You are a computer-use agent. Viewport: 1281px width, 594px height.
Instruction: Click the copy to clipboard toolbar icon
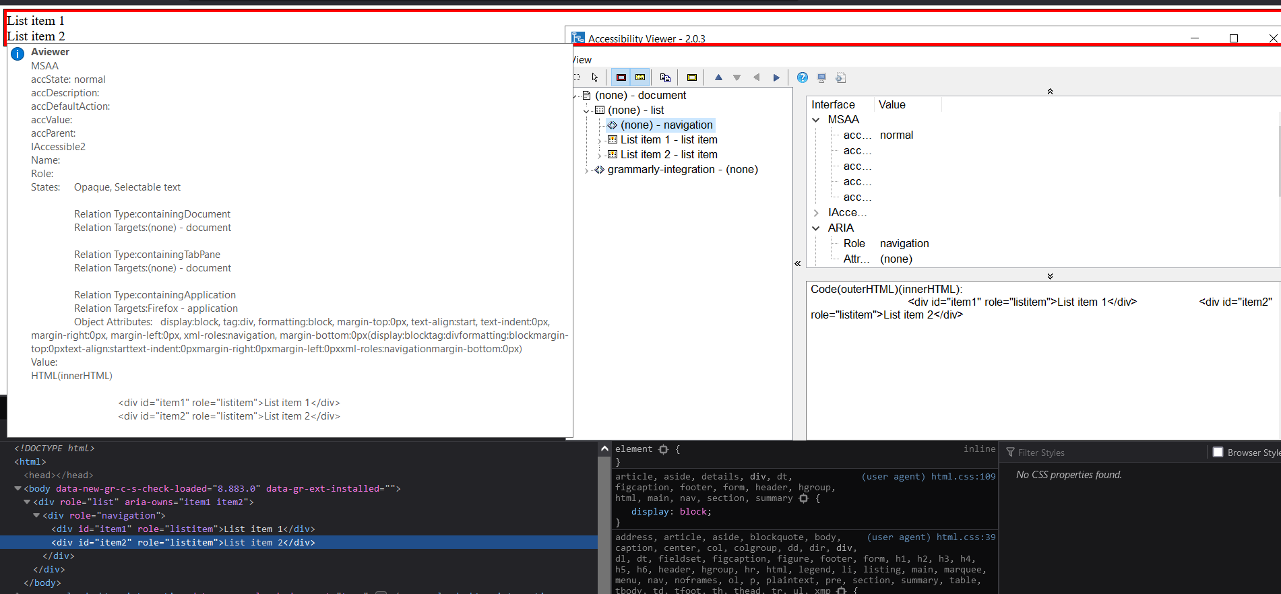pos(665,77)
